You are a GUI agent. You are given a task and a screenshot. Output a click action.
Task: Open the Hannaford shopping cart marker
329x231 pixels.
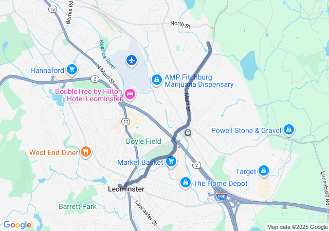[x=72, y=70]
